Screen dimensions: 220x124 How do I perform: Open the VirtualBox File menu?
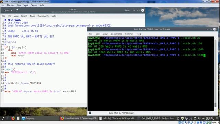click(3, 6)
